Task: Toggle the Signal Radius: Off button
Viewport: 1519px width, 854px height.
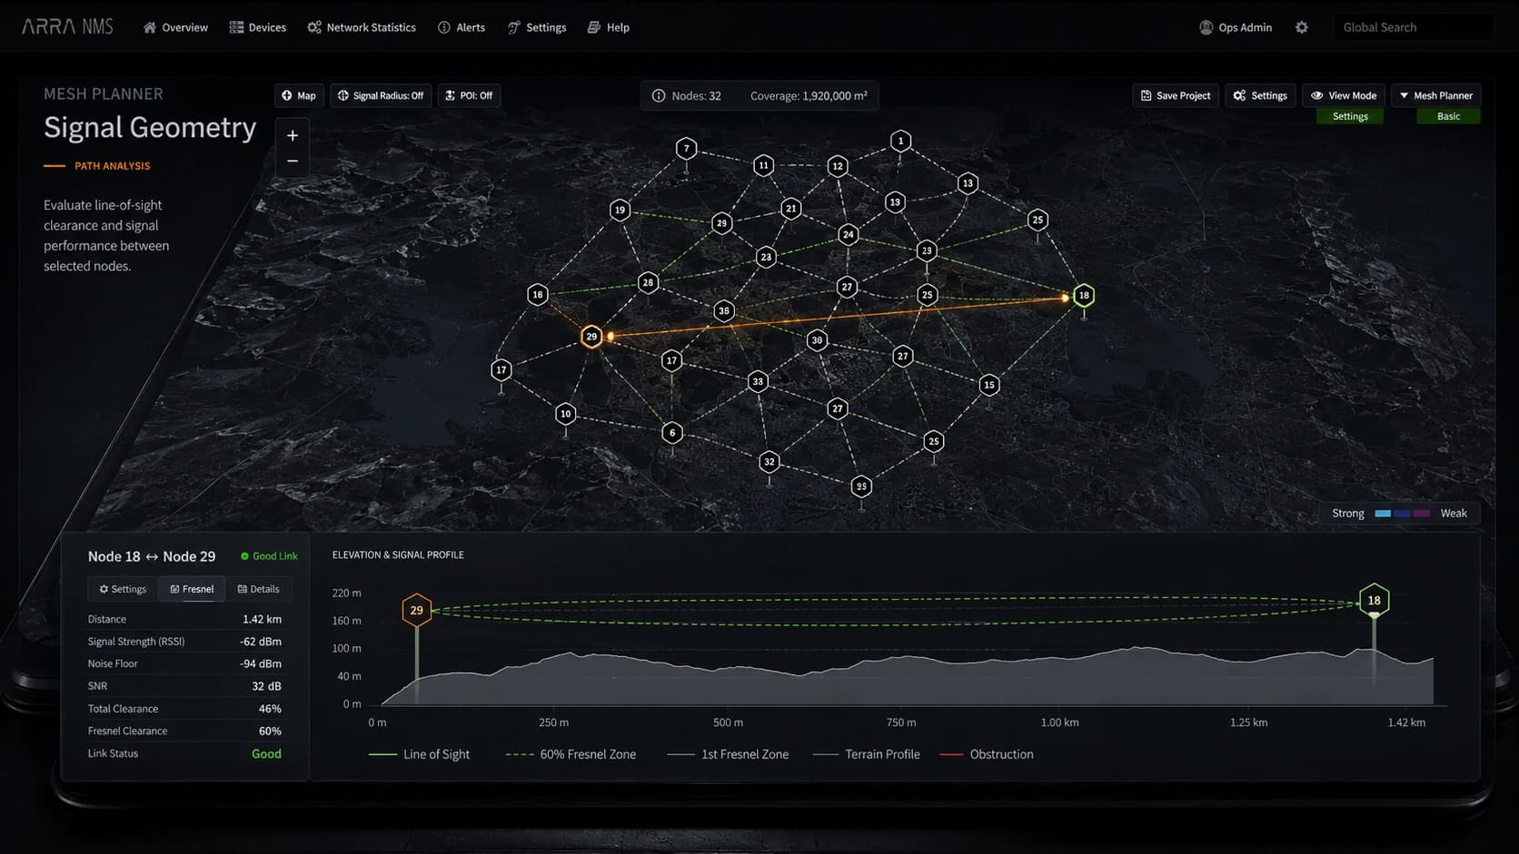Action: click(x=381, y=95)
